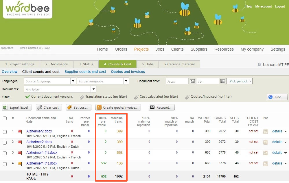Click the Translation status filter paperclip icon
Viewport: 289px width, 183px height.
[82, 97]
